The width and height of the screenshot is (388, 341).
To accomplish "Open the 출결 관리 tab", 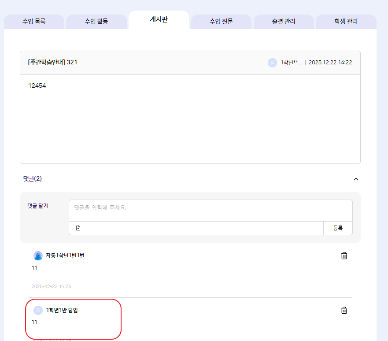I will point(284,21).
